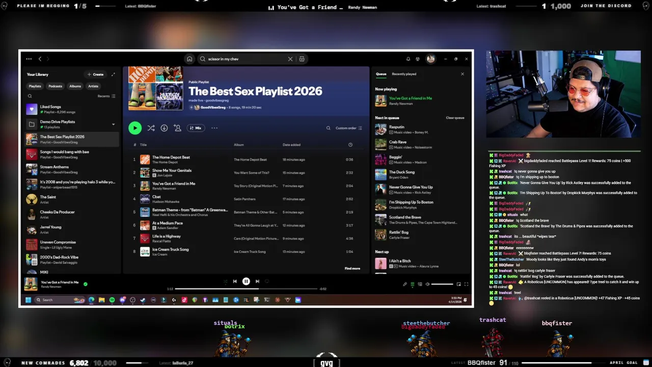Go to Spotify Home via house icon

tap(189, 59)
